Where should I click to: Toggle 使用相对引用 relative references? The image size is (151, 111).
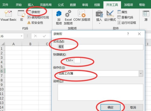pos(38,18)
